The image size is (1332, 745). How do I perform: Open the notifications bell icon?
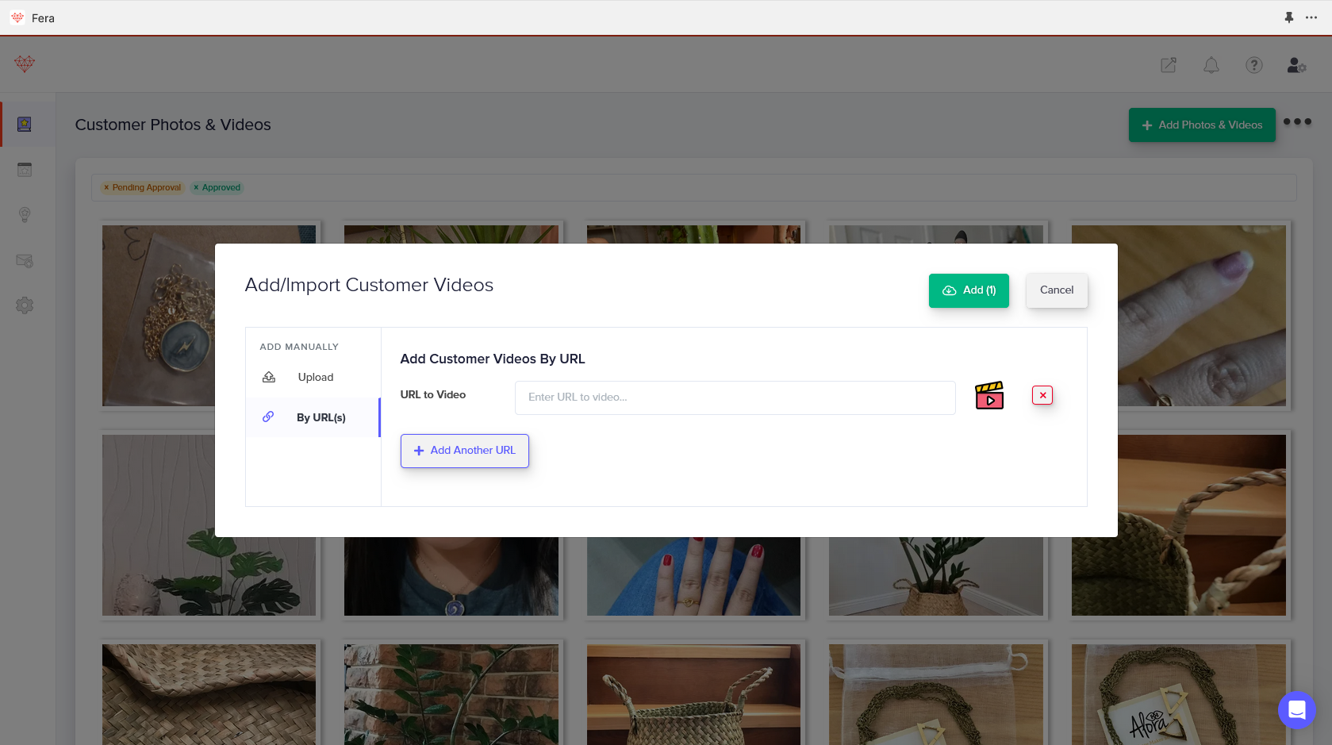[1211, 65]
